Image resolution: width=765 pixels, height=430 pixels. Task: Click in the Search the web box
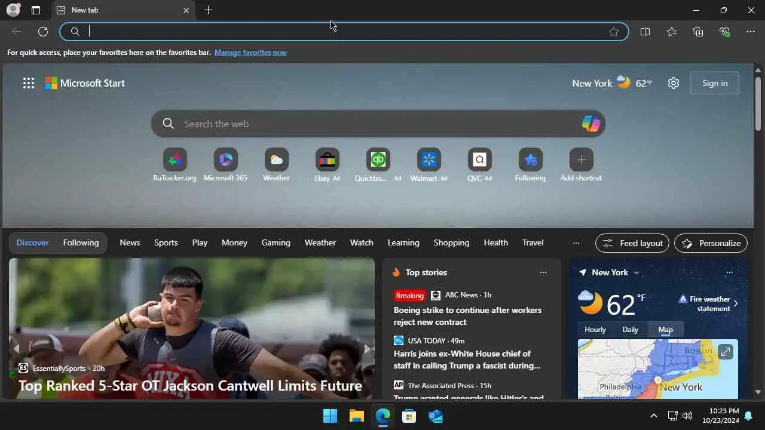[x=378, y=124]
